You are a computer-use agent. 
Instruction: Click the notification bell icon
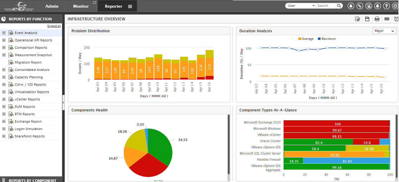tap(378, 6)
